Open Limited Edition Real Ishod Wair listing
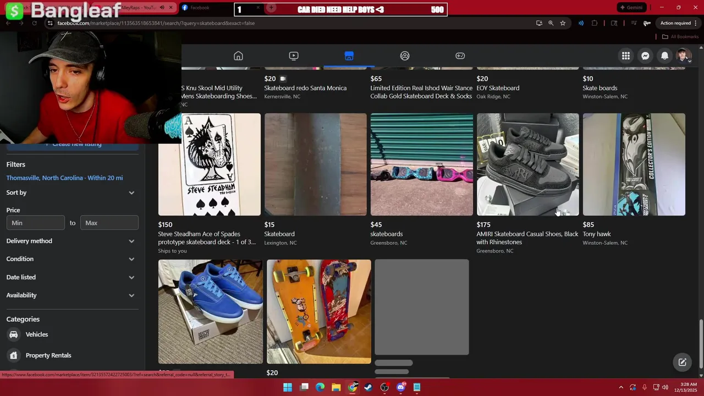The width and height of the screenshot is (704, 396). pyautogui.click(x=421, y=92)
